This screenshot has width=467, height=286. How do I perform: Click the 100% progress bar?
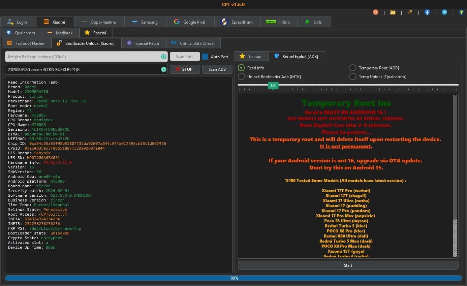[x=233, y=278]
